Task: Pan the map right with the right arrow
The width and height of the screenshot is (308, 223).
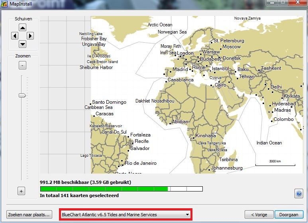Action: click(x=30, y=36)
